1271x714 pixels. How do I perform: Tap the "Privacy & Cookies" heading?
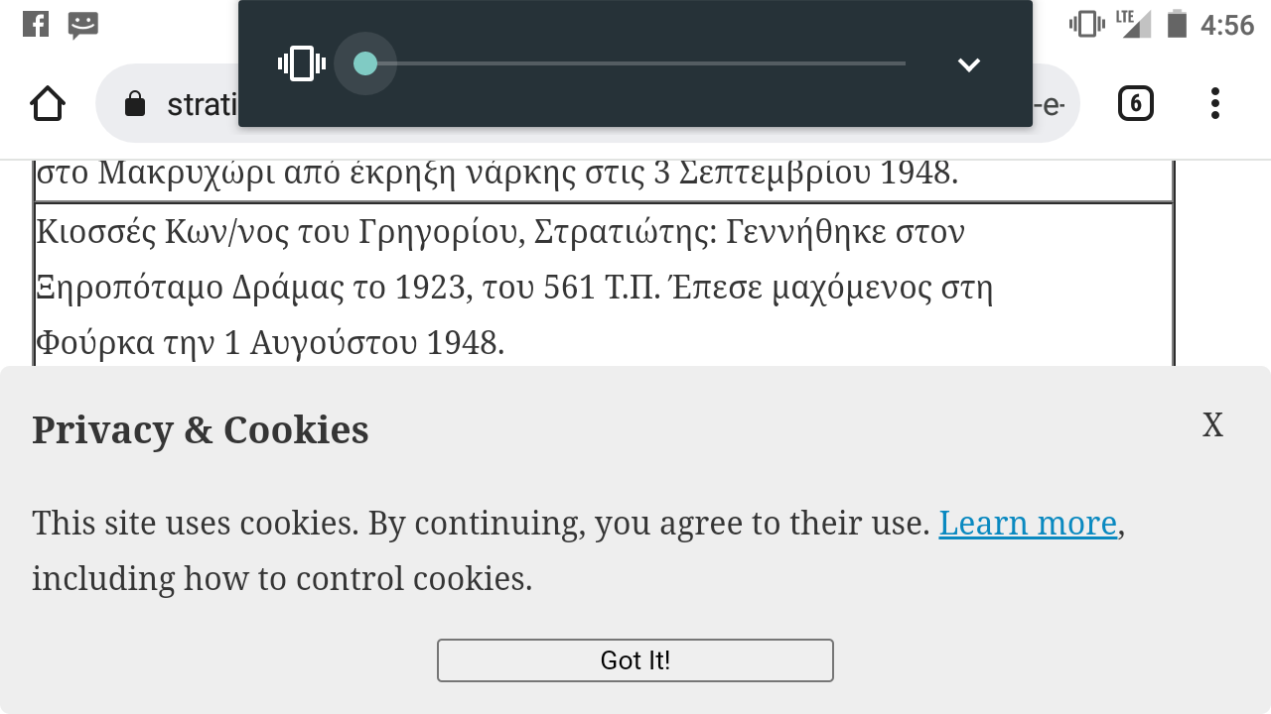201,430
